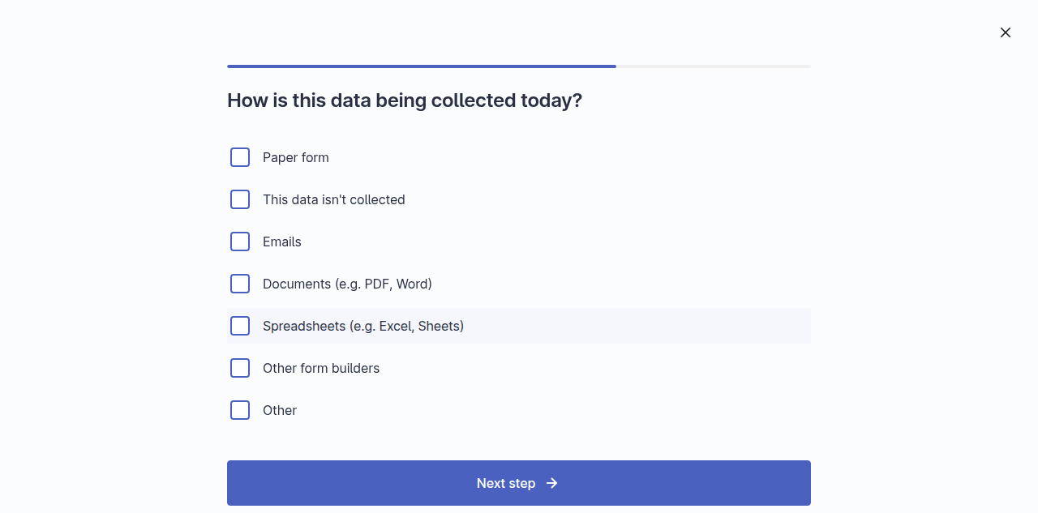Click the unfilled grey end of progress bar
Viewport: 1038px width, 513px height.
coord(714,66)
